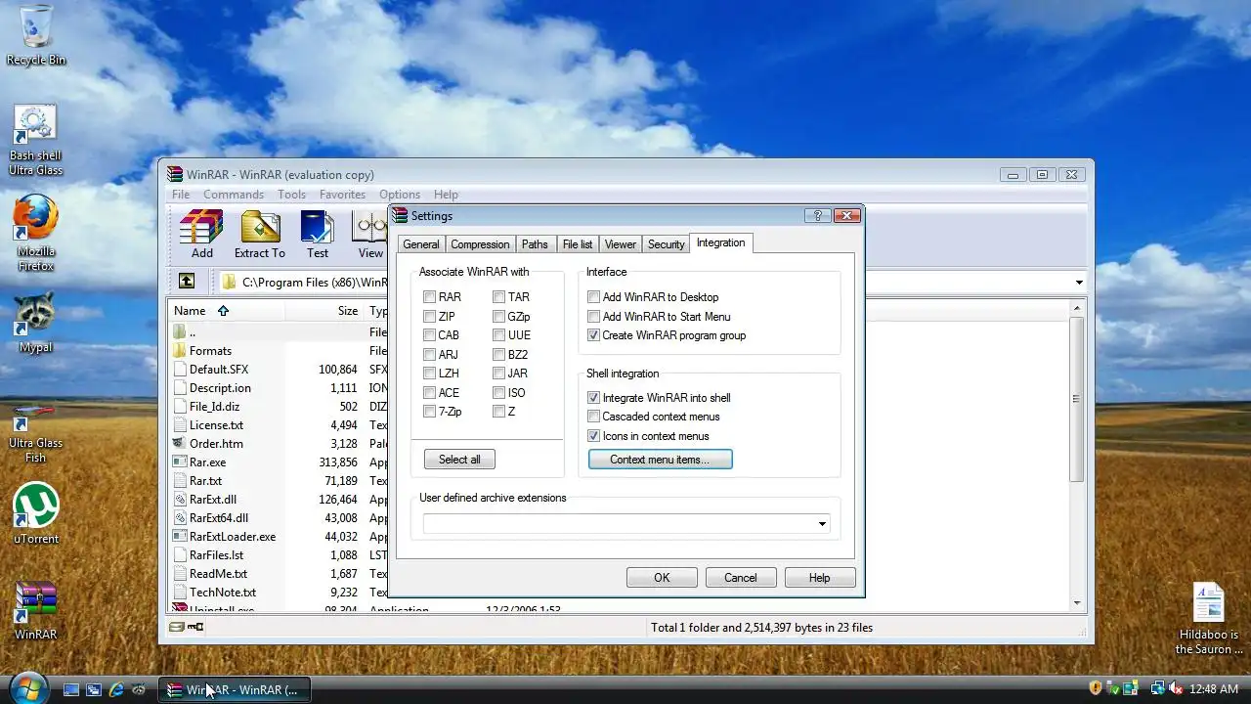Confirm settings with OK button
This screenshot has height=704, width=1251.
point(662,578)
